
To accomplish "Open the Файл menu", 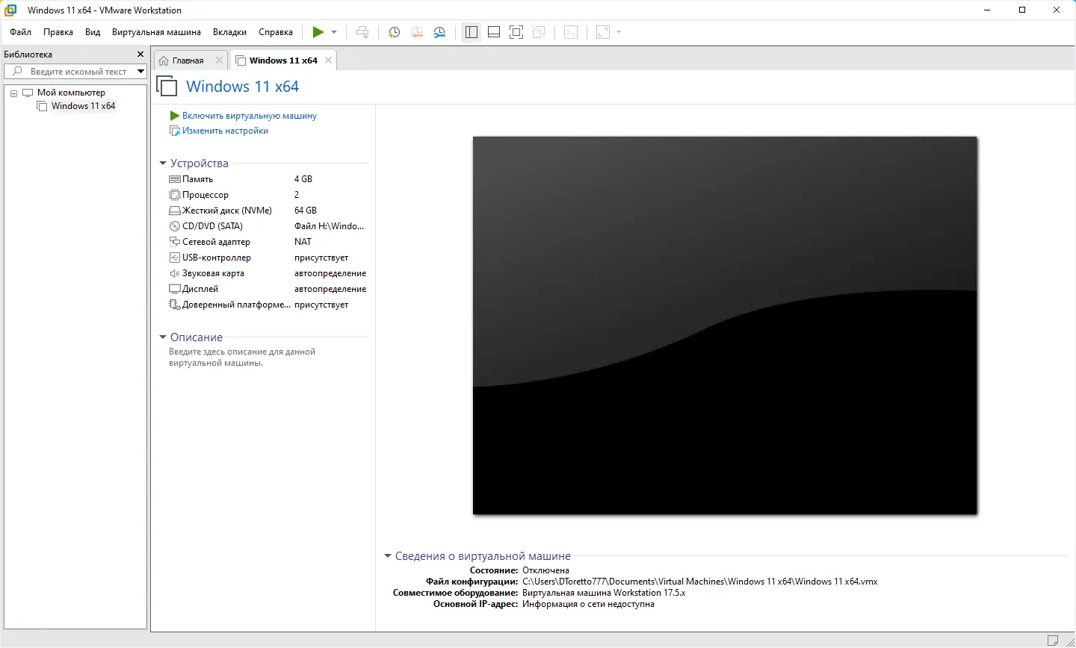I will [21, 32].
